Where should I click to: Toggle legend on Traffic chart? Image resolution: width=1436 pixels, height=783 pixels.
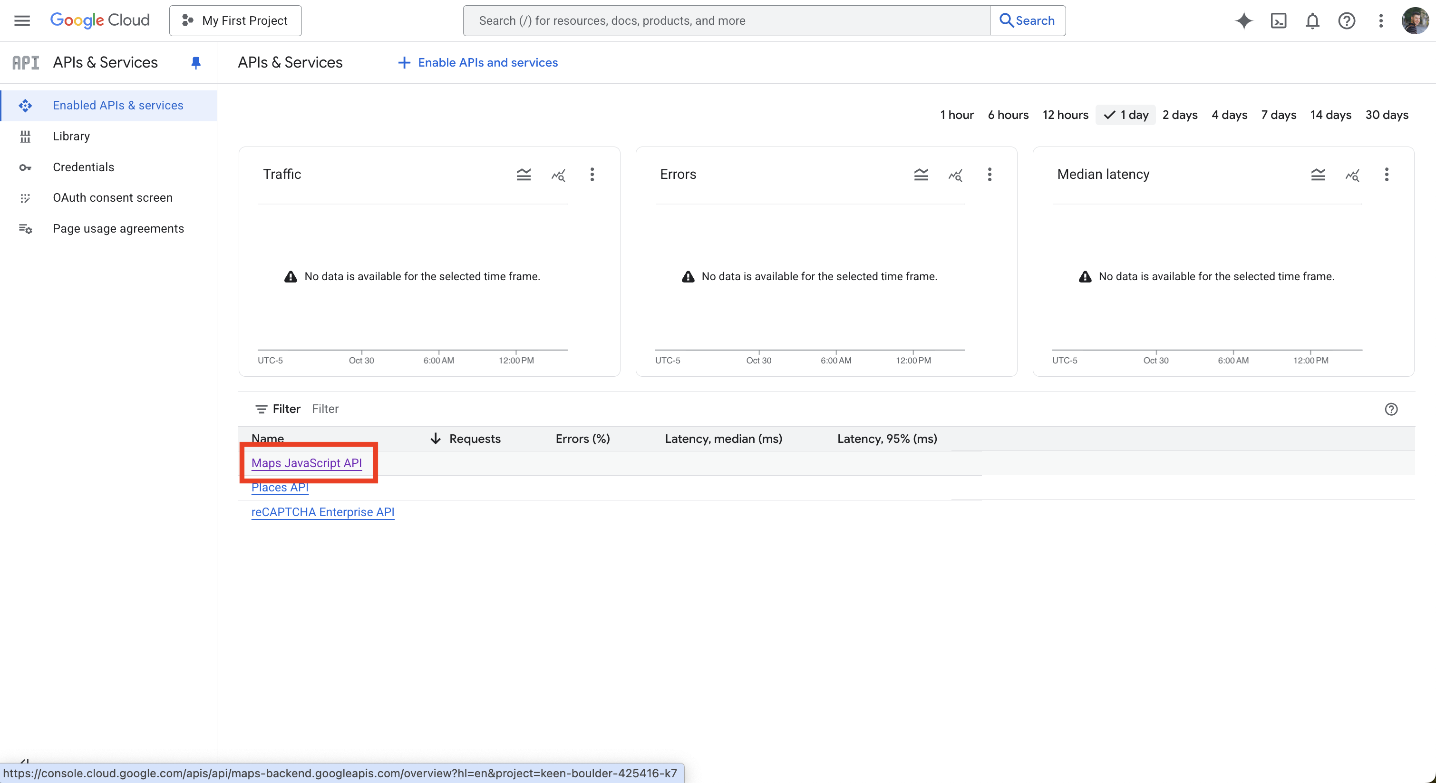(524, 175)
